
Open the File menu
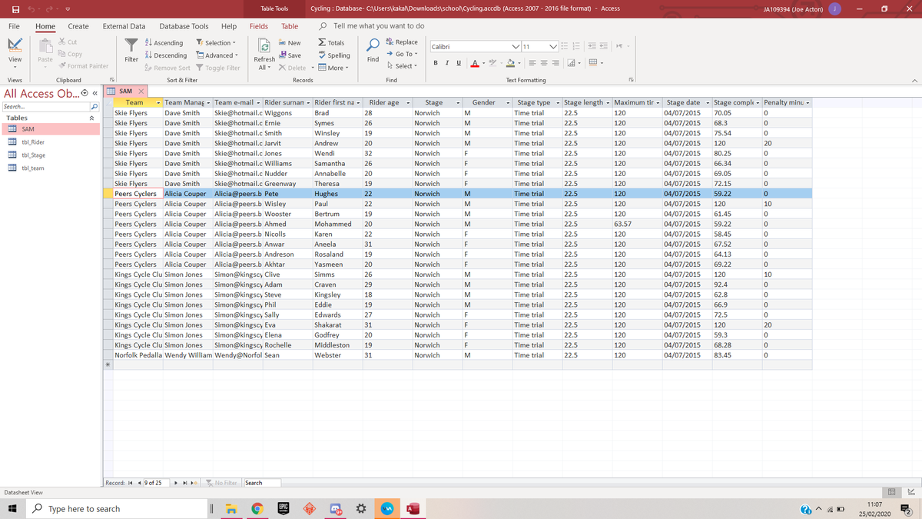tap(15, 26)
